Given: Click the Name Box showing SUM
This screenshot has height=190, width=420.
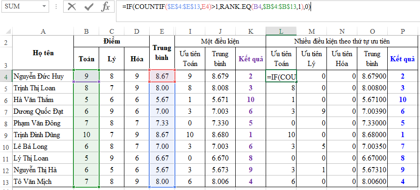Looking at the screenshot, I should pyautogui.click(x=21, y=7).
